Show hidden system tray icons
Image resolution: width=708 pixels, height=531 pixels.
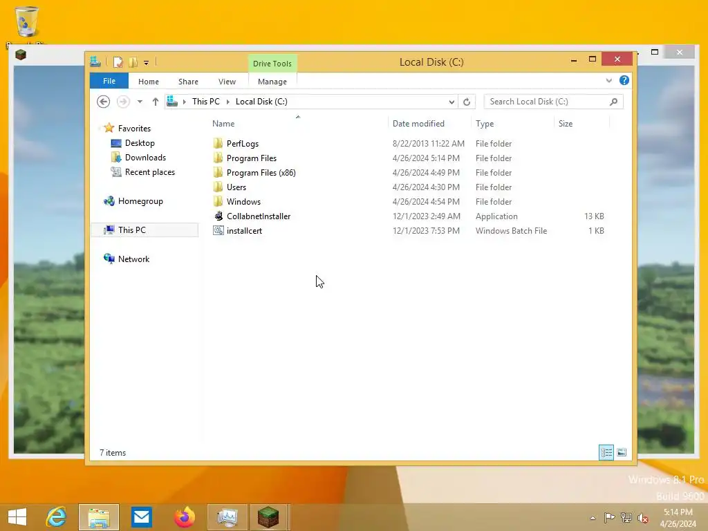point(593,518)
